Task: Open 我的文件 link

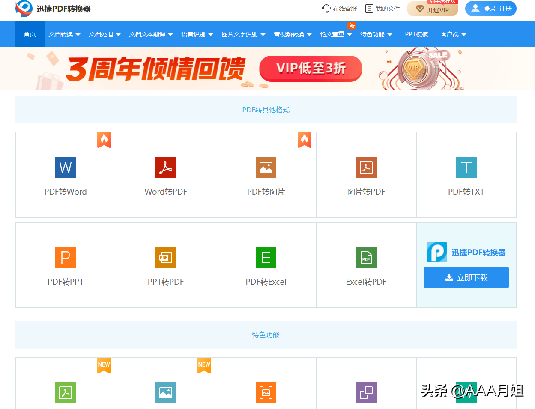Action: click(383, 9)
